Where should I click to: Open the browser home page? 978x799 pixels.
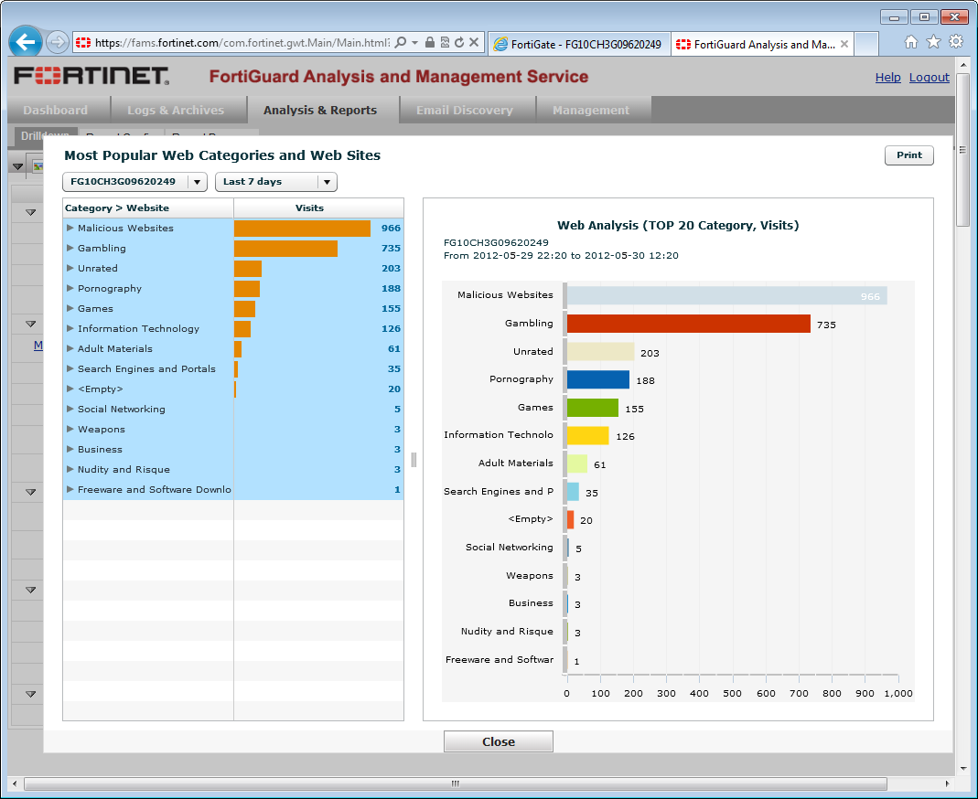[x=911, y=42]
